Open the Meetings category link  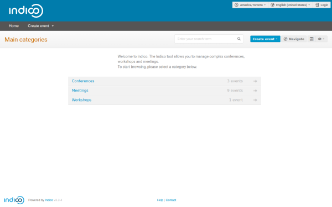[80, 91]
